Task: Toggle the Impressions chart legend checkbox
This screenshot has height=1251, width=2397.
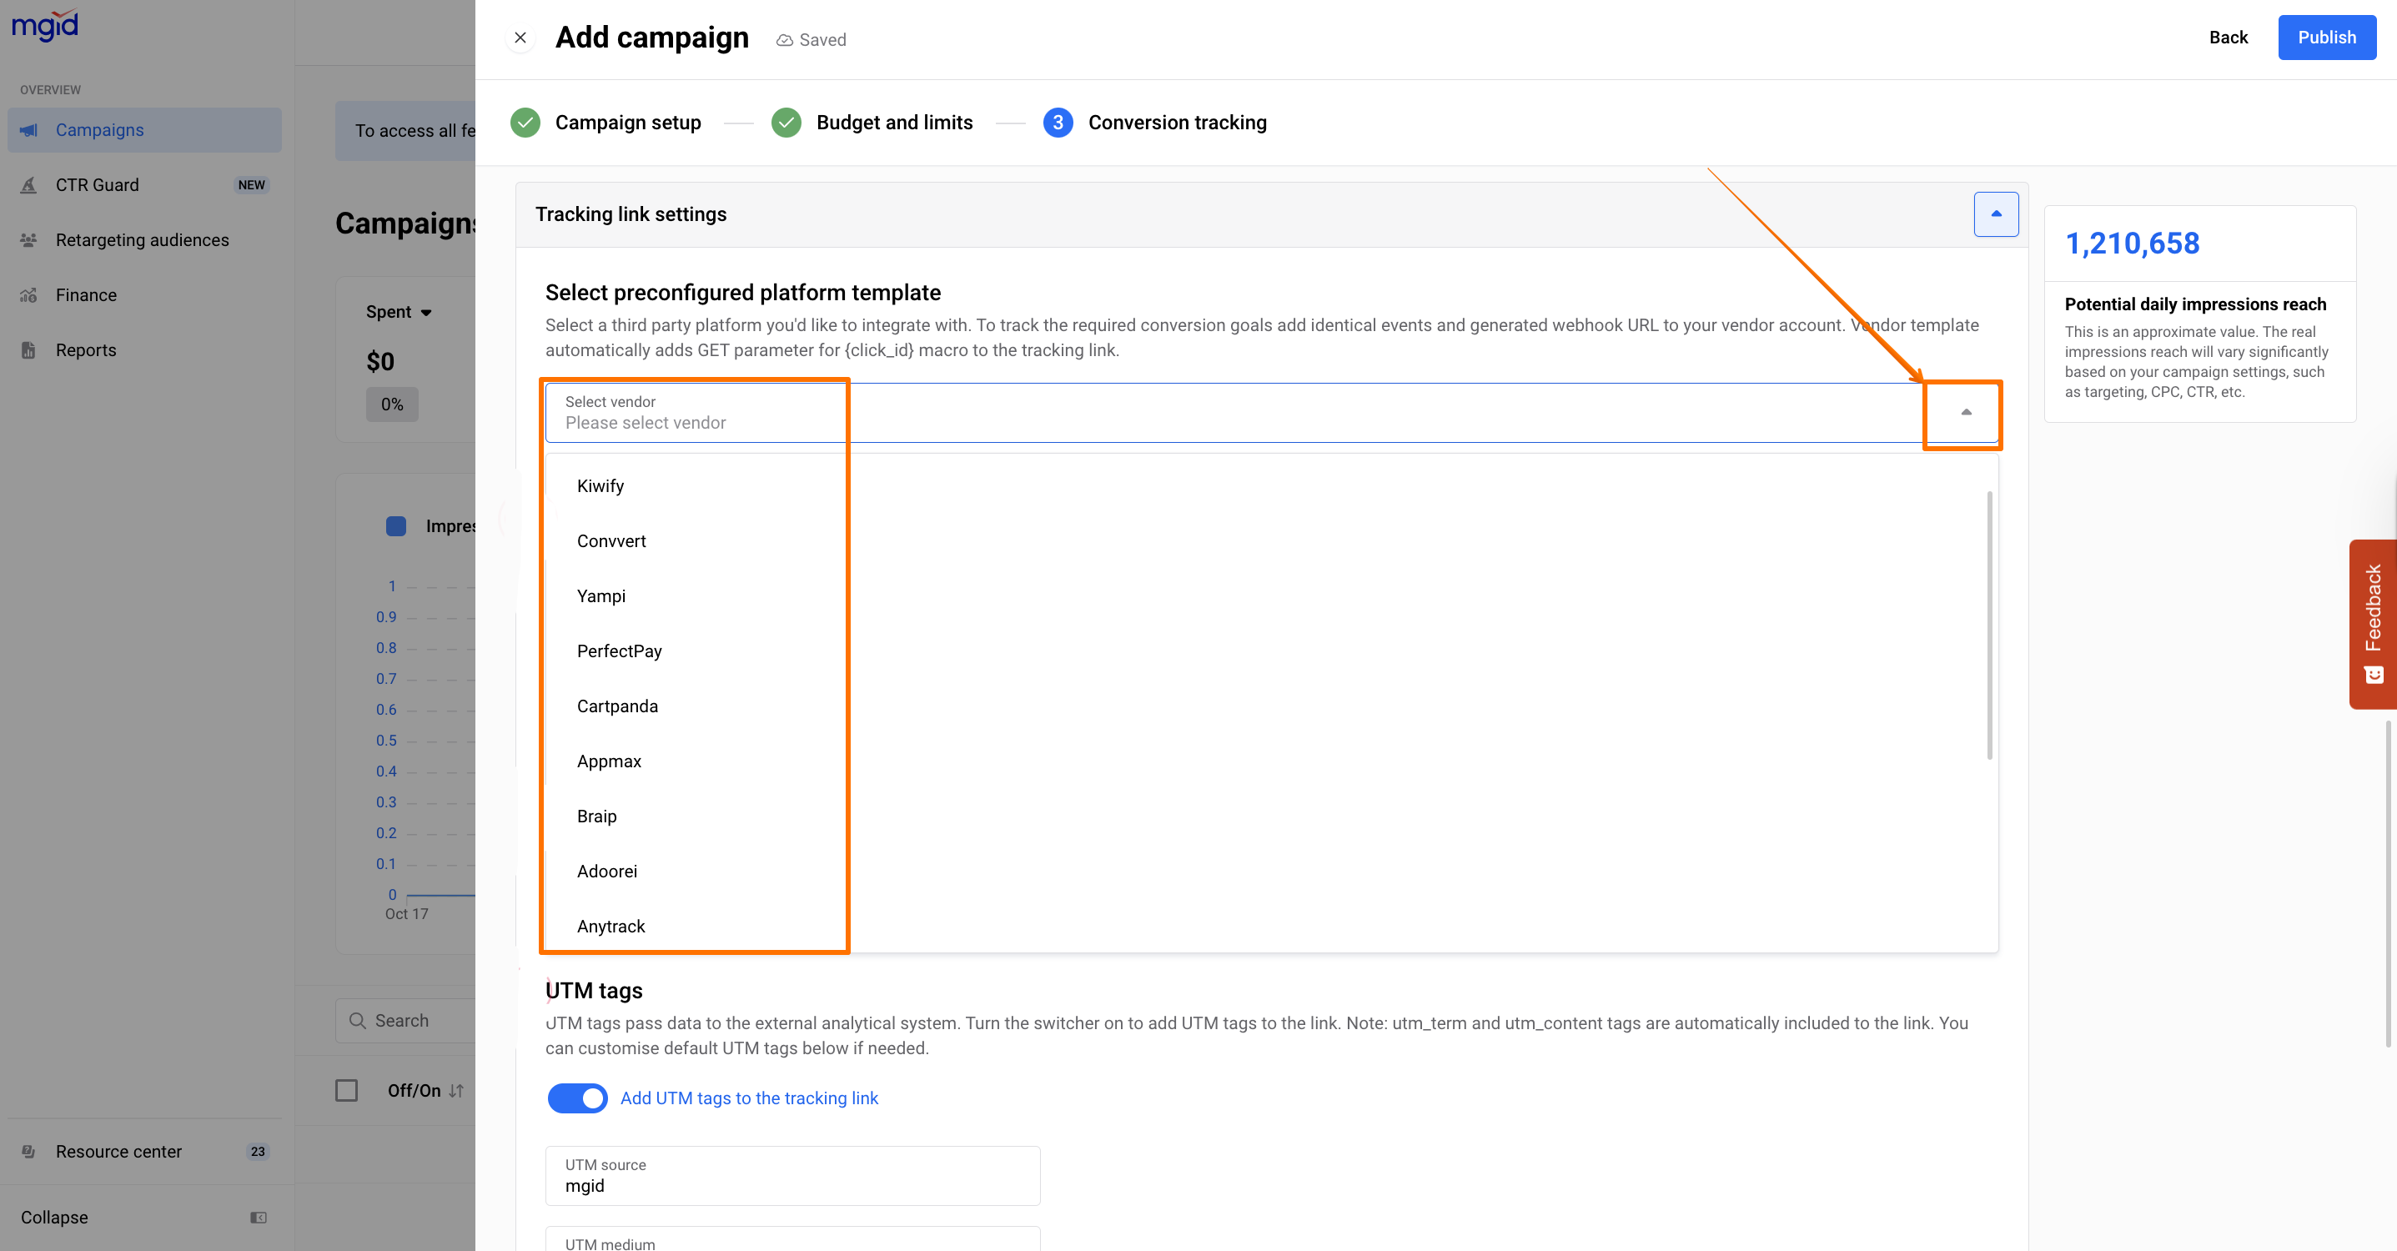Action: pyautogui.click(x=395, y=526)
